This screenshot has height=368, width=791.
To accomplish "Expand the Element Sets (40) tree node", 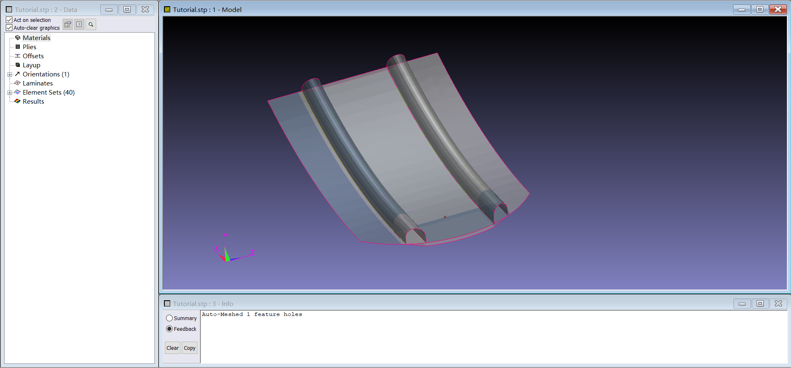I will [10, 93].
